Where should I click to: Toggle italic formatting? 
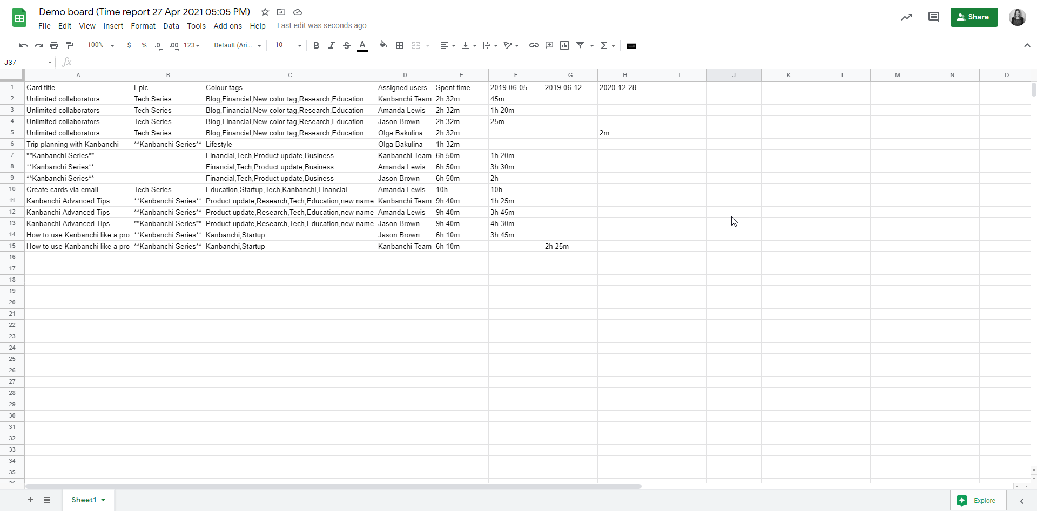tap(332, 45)
